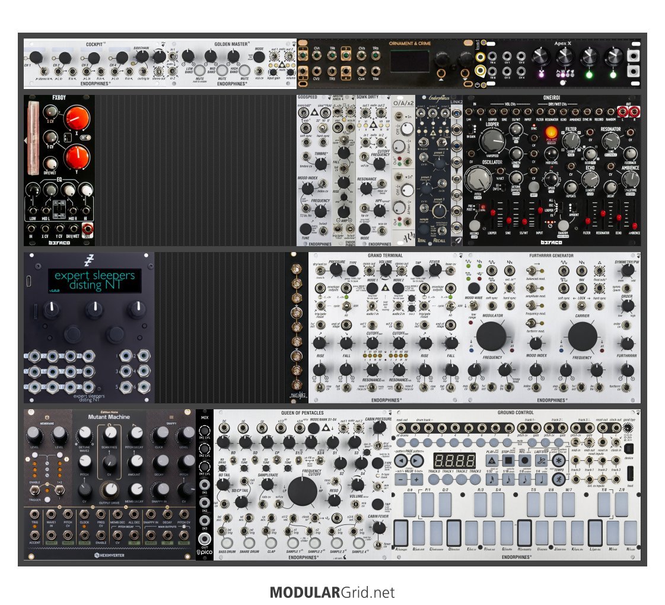The width and height of the screenshot is (665, 605).
Task: Mute the MID BAND on Golden Master
Action: [222, 71]
